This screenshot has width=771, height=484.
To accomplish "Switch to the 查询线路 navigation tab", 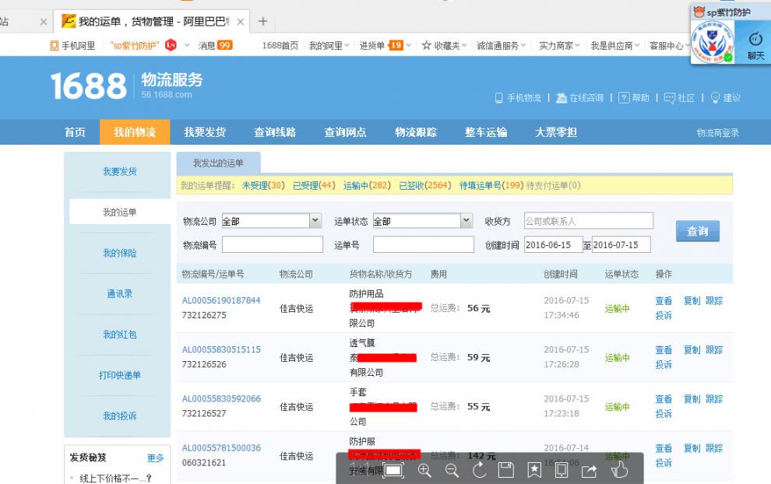I will click(x=275, y=132).
